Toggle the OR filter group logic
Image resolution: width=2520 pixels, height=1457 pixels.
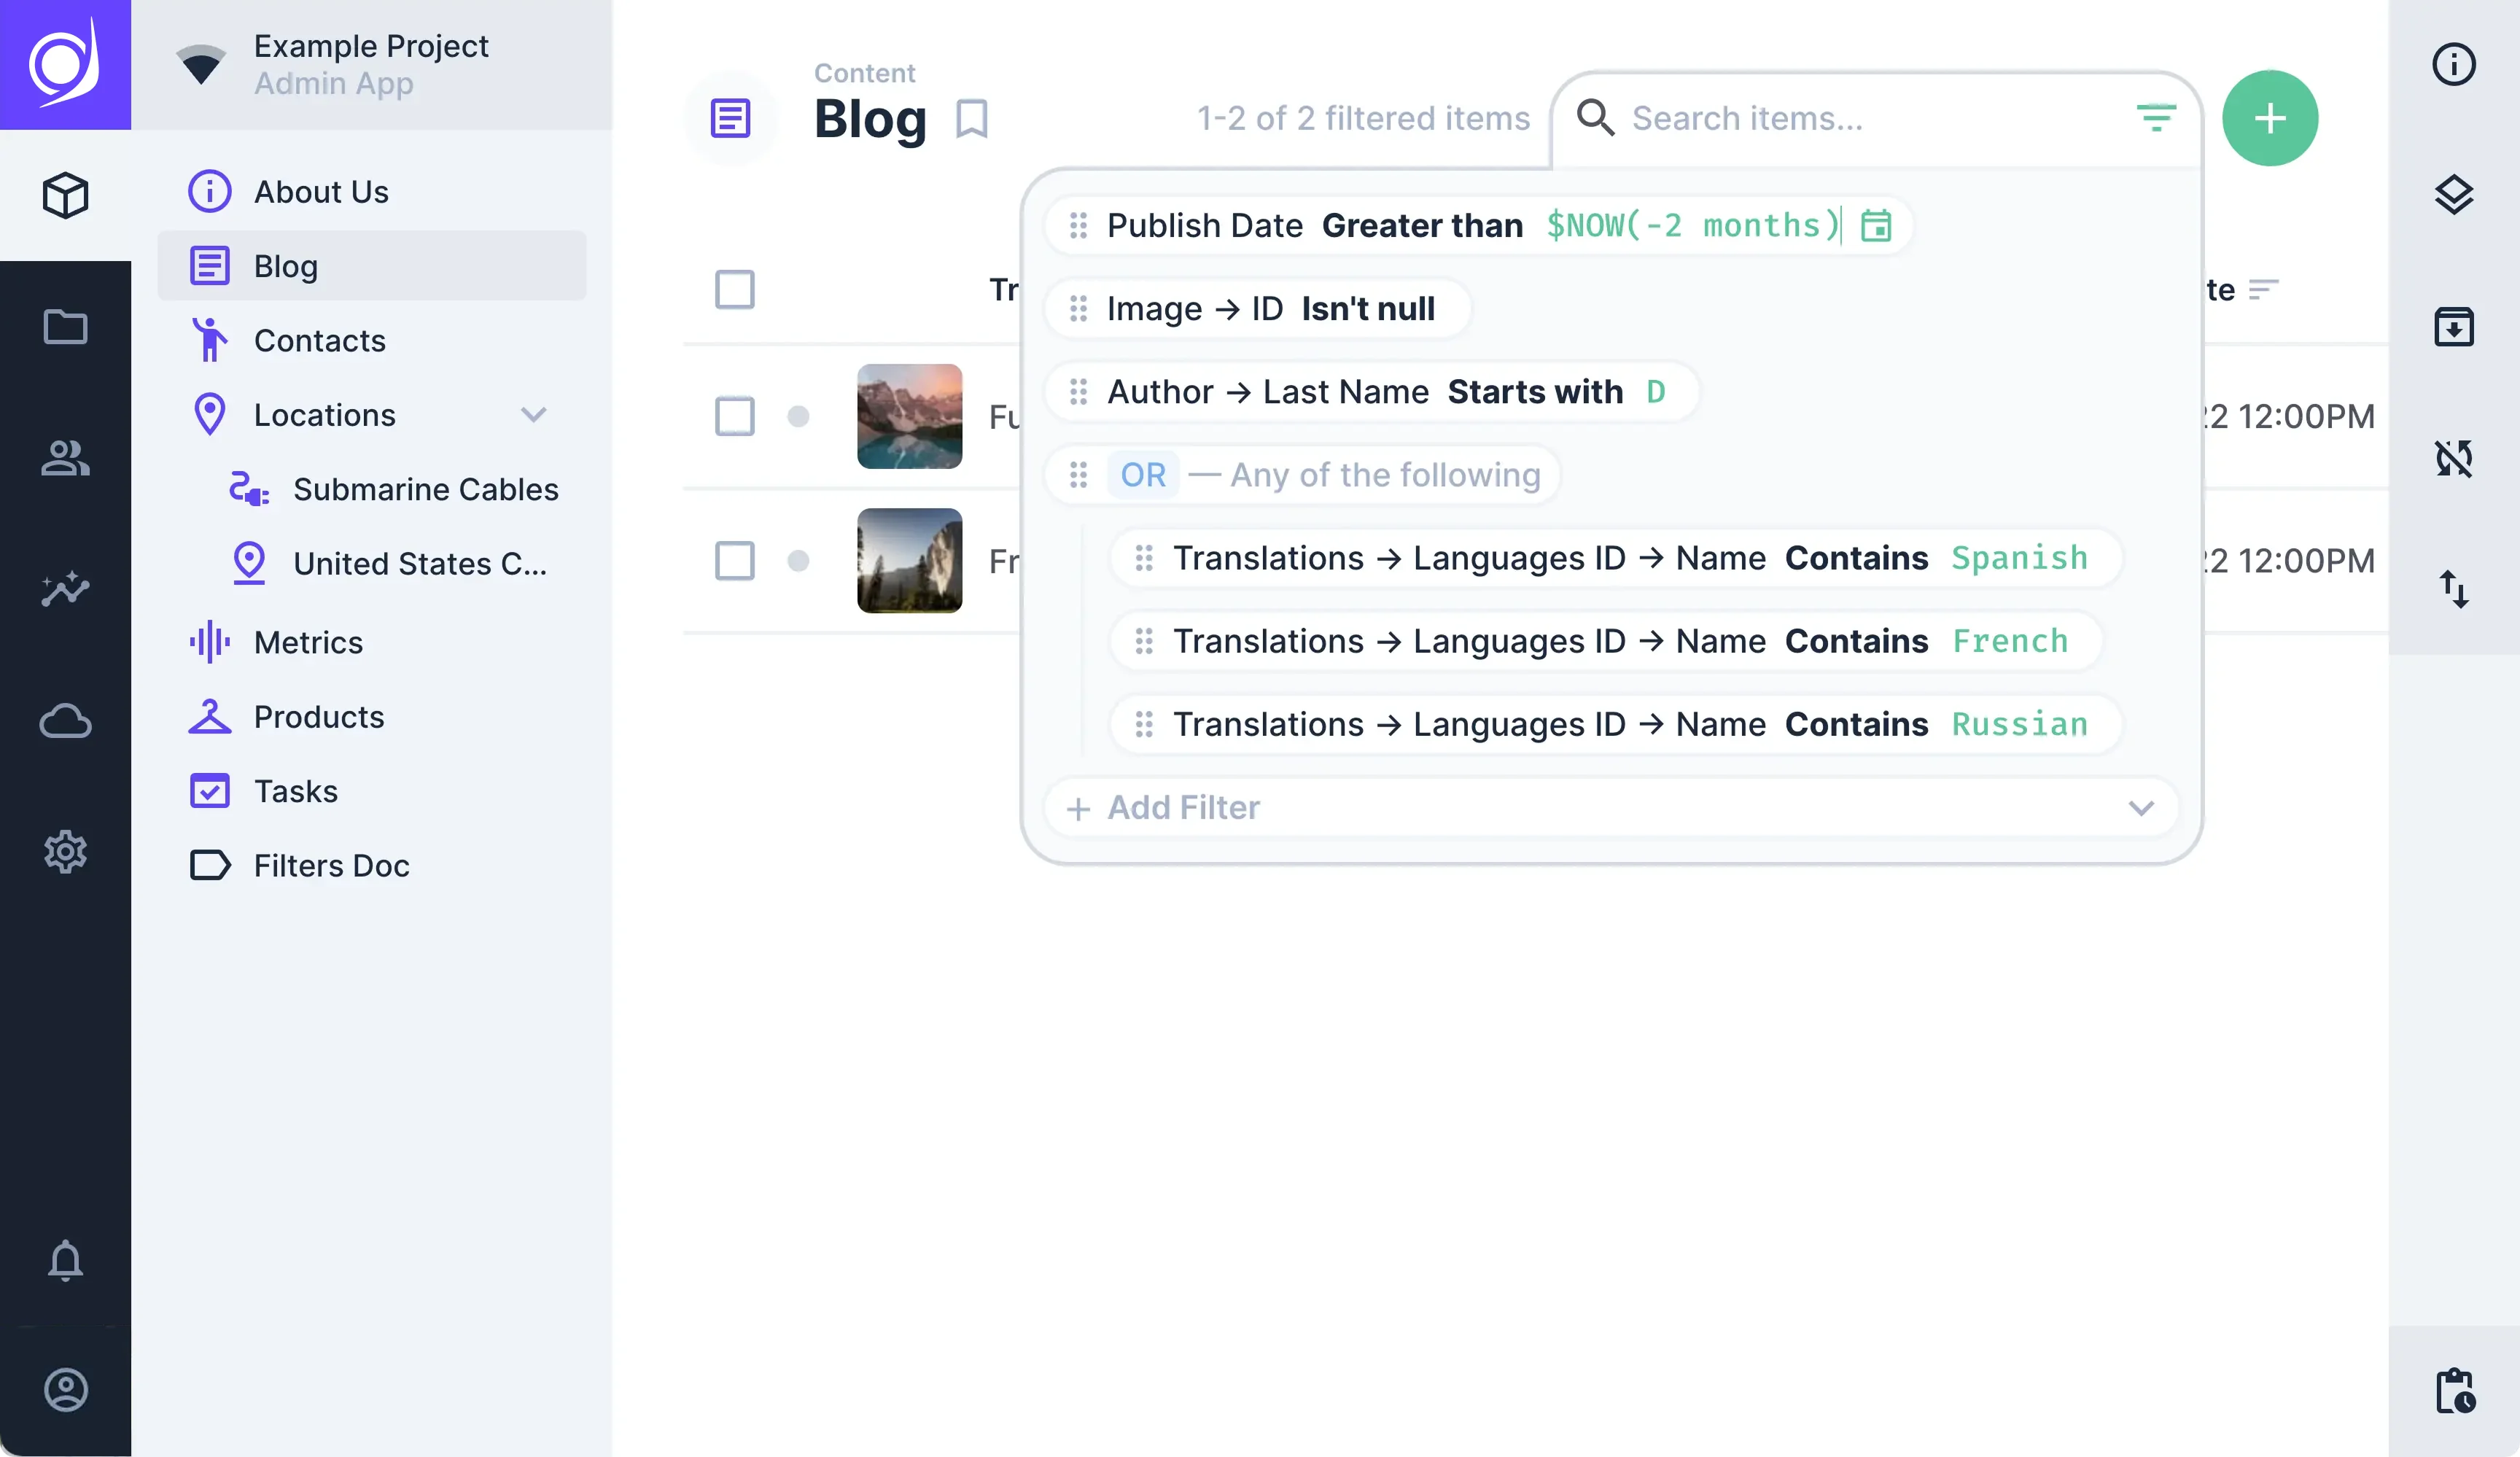click(x=1142, y=475)
